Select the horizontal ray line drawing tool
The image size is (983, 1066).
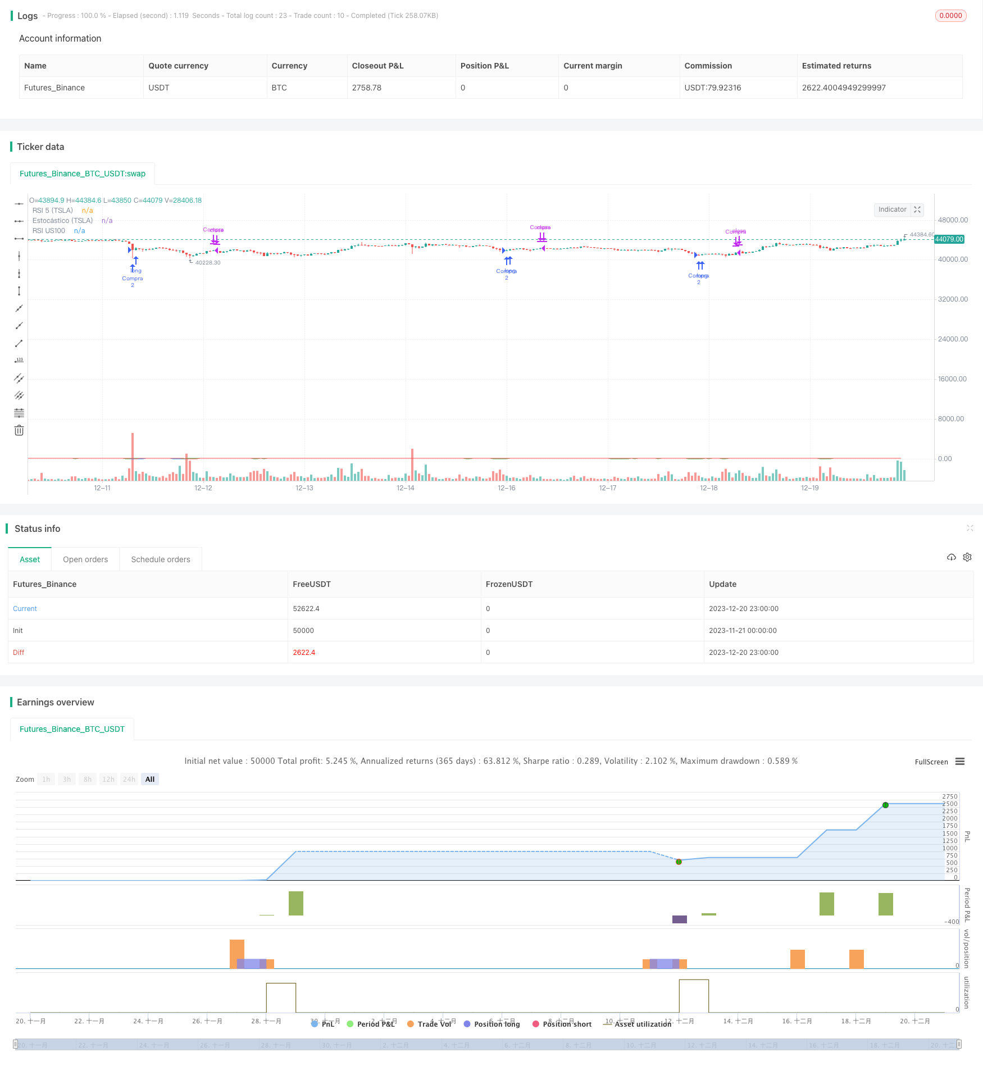point(19,221)
